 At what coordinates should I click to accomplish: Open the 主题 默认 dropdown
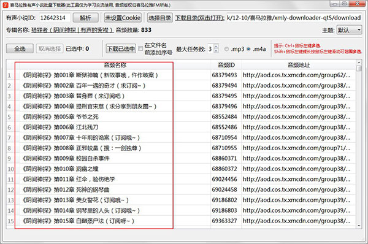pyautogui.click(x=349, y=30)
